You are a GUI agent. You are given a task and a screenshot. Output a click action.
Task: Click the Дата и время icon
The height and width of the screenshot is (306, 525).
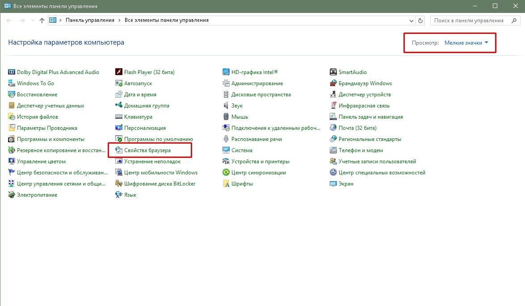(x=119, y=95)
